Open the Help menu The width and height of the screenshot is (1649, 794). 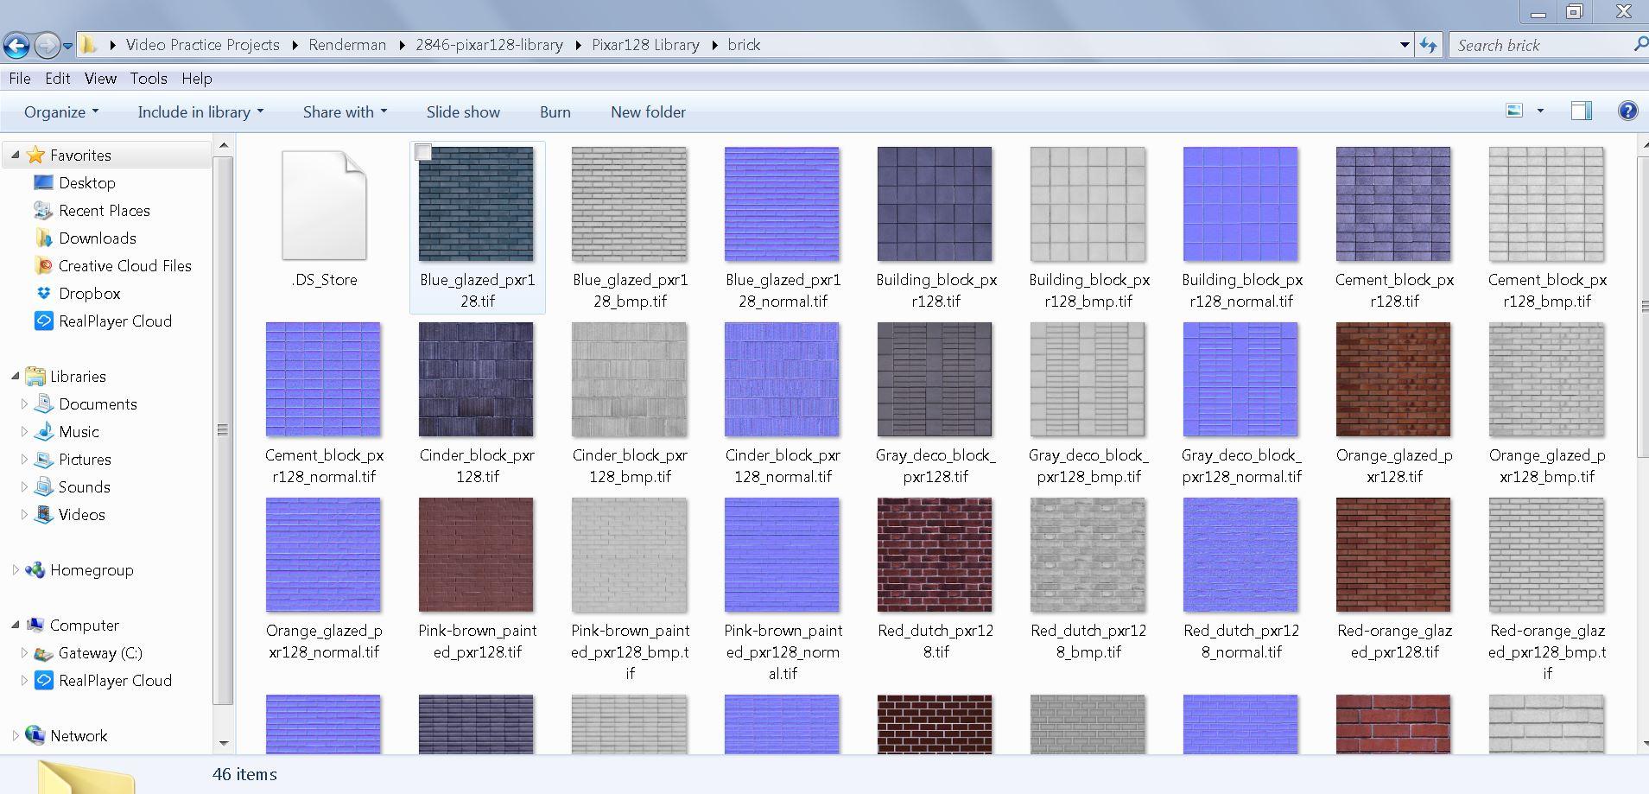197,79
